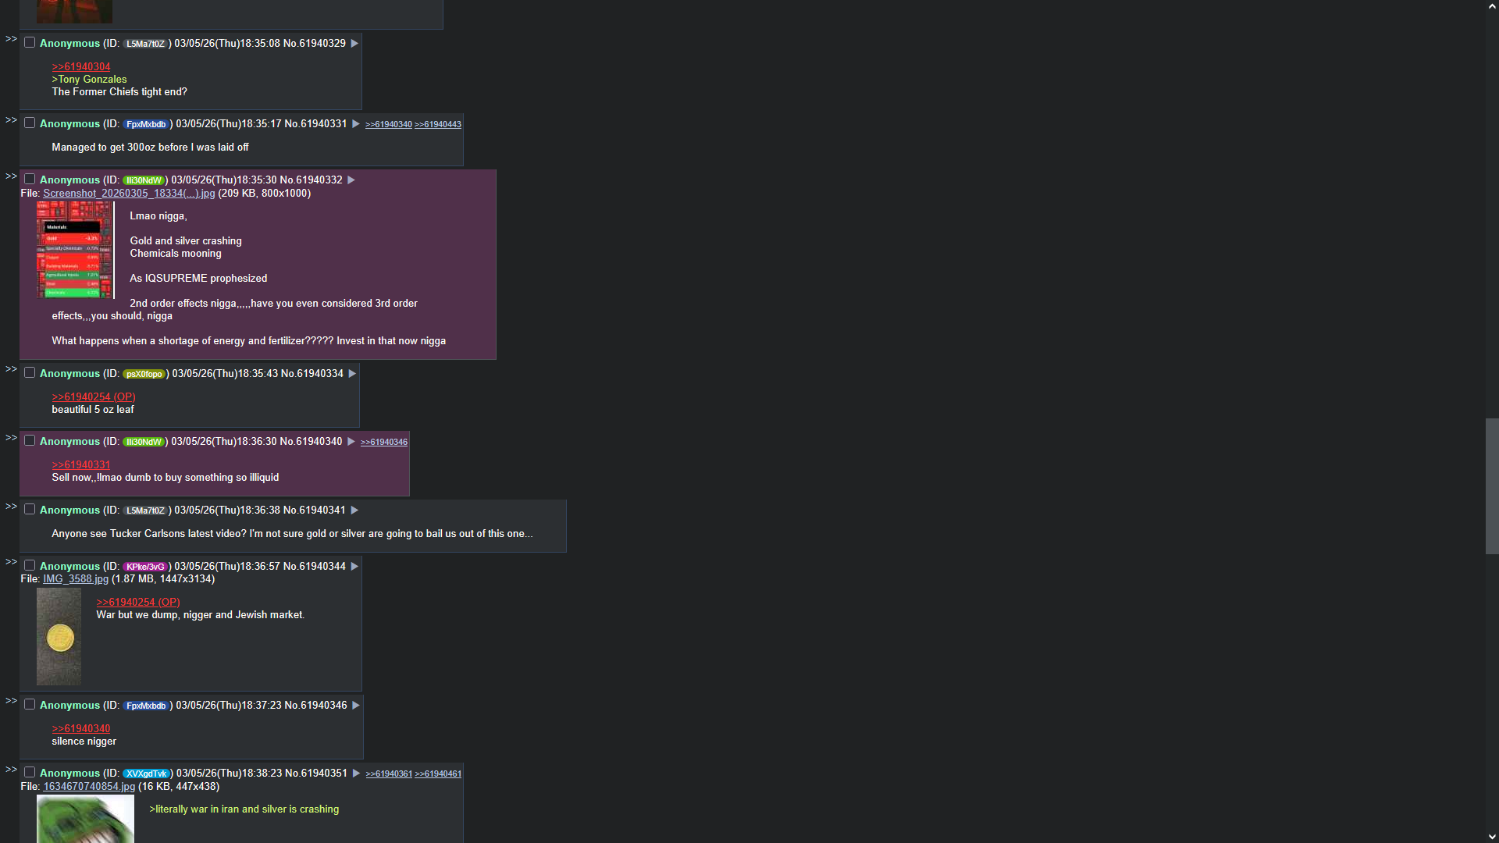Viewport: 1499px width, 843px height.
Task: Open the IMG_3588.jpg file link
Action: click(76, 579)
